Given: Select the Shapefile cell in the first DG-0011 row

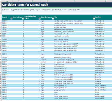Looking at the screenshot, I should [103, 75].
